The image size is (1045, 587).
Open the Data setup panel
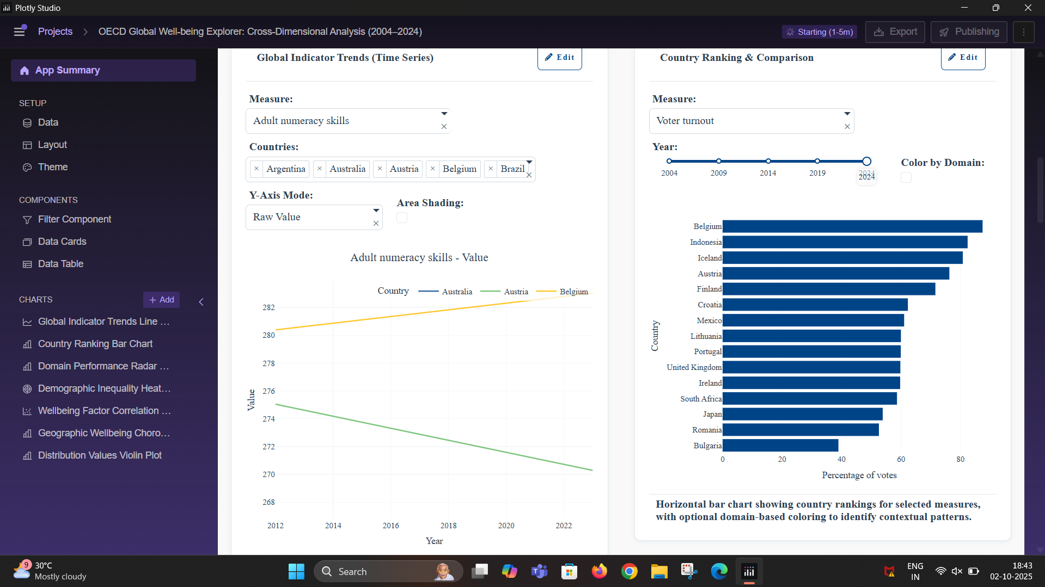click(48, 122)
